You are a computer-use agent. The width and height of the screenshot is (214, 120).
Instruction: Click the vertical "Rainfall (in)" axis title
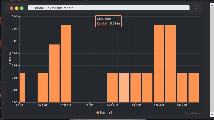pos(10,59)
